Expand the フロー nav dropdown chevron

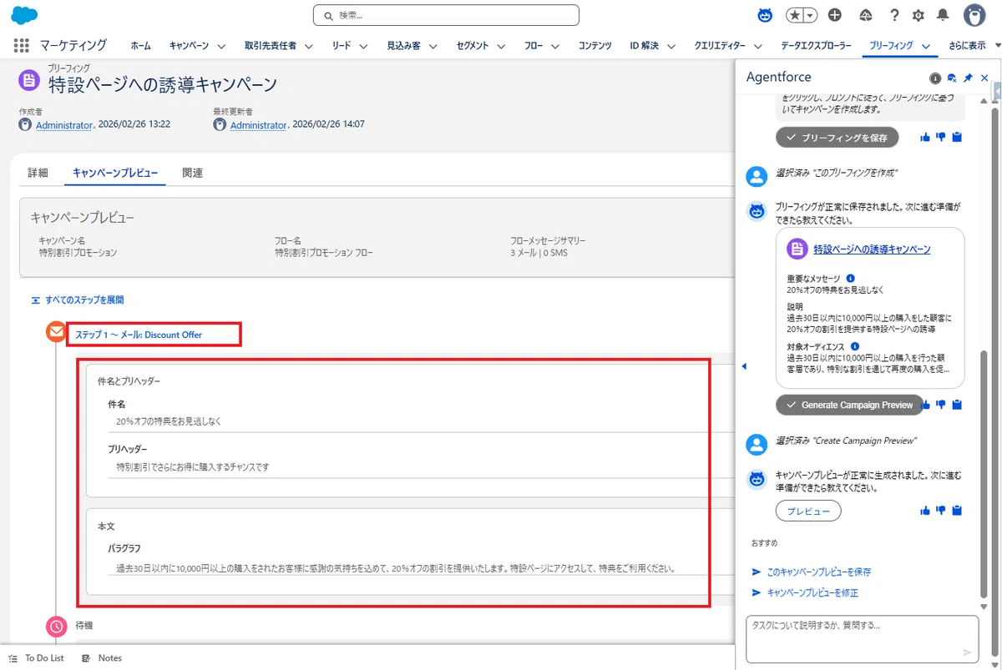(x=555, y=46)
